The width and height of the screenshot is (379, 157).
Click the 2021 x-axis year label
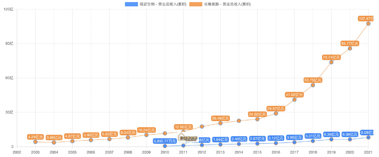pos(368,152)
